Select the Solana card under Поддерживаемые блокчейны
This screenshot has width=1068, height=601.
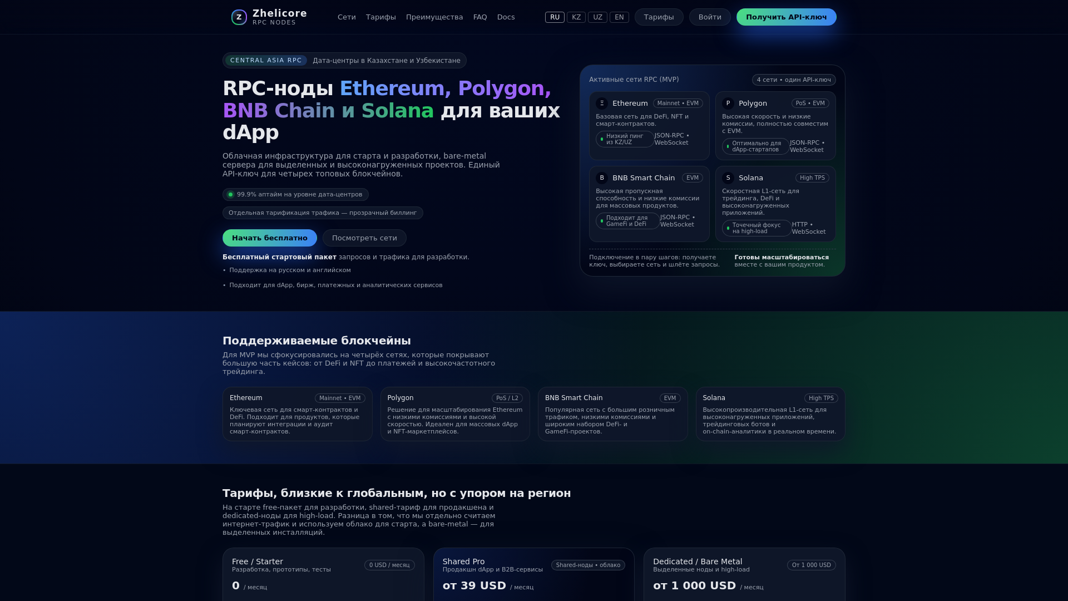click(x=770, y=414)
